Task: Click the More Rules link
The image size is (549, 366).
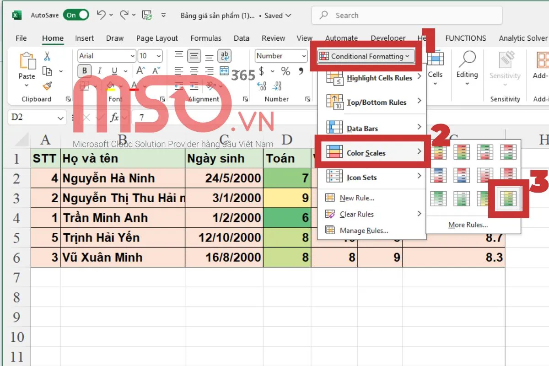Action: tap(468, 225)
